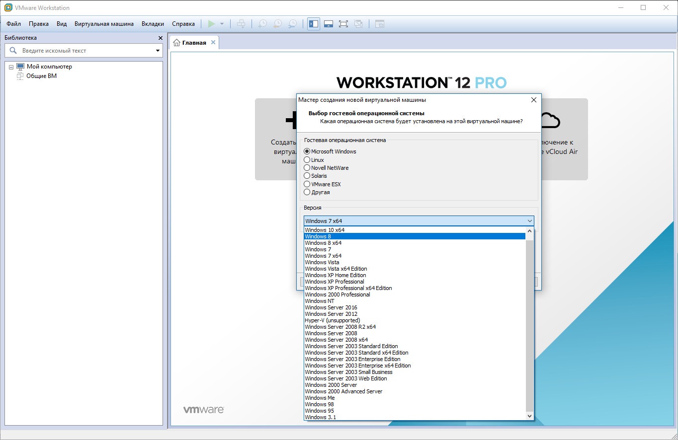
Task: Choose Windows Server 2003 Standard Edition
Action: tap(415, 346)
